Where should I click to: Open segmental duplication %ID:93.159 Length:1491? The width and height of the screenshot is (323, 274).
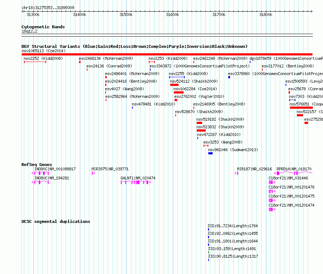[x=232, y=249]
